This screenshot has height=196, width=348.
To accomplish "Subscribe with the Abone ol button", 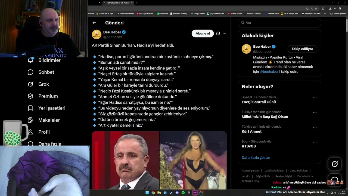I will (203, 33).
